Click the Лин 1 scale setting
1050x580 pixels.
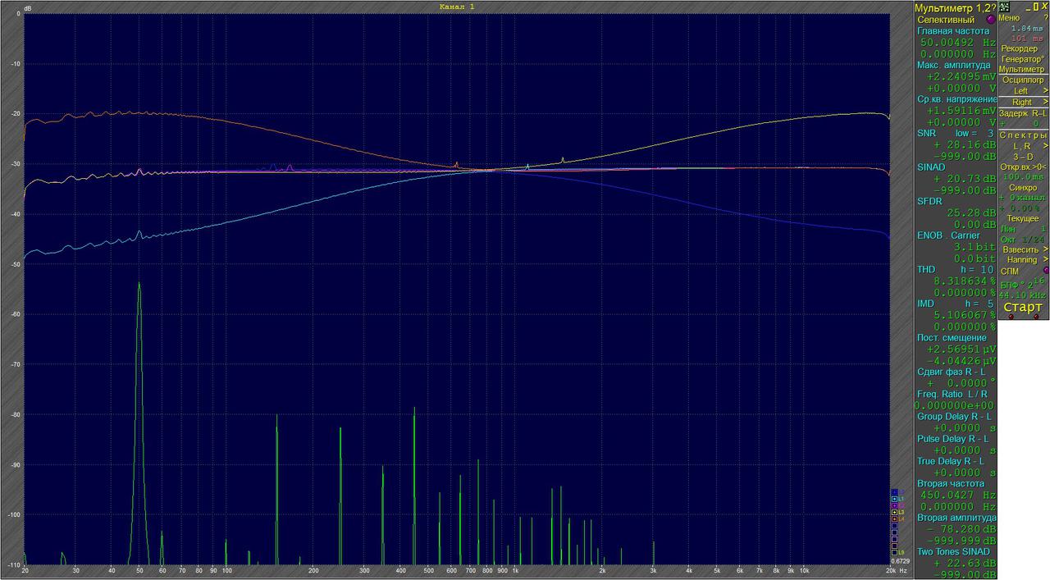[1022, 229]
